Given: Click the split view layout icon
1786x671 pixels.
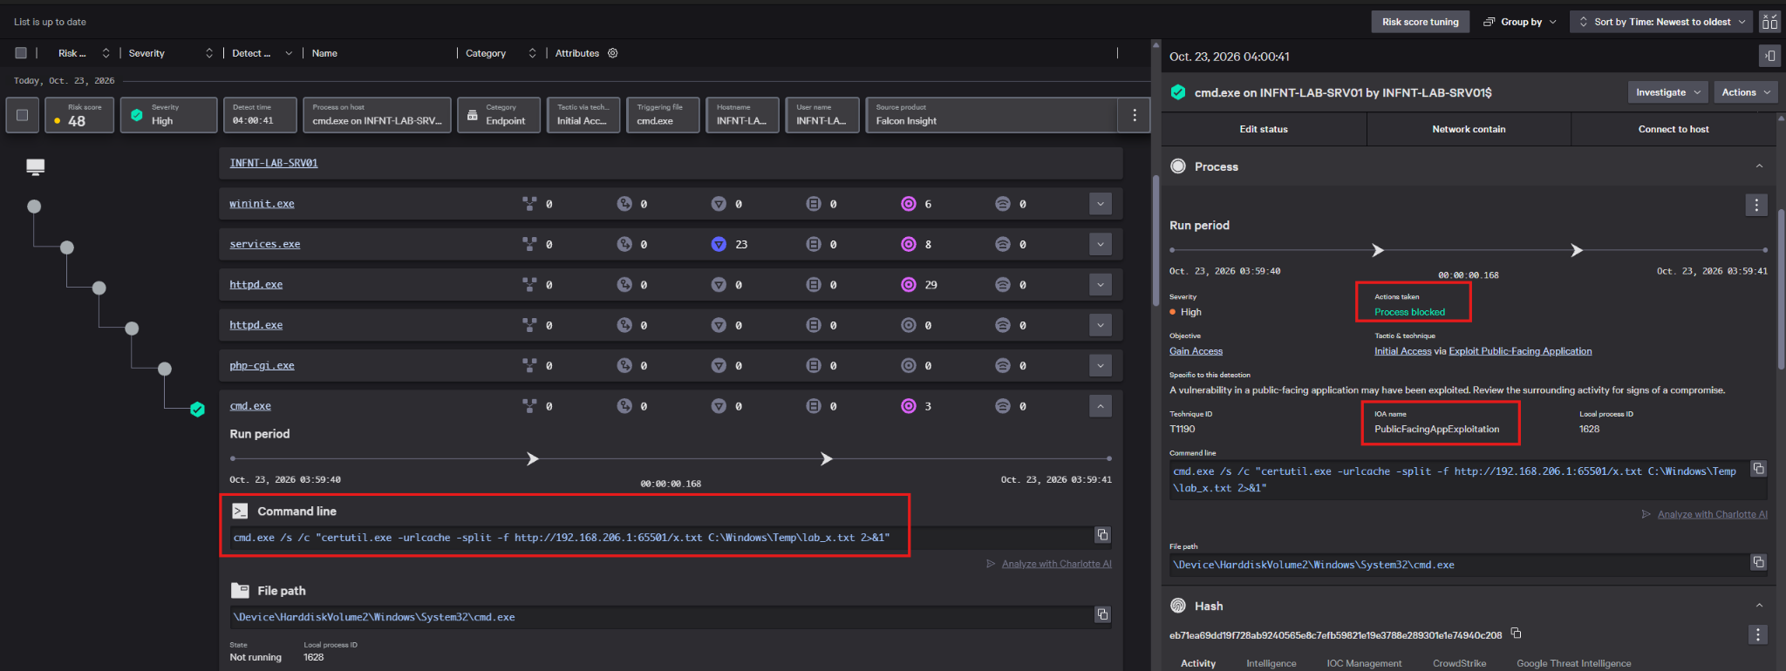Looking at the screenshot, I should pos(1769,22).
